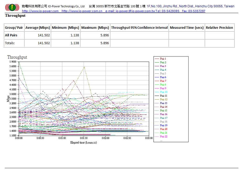Click the Throughput 95% Confidence Interval header

coord(140,28)
